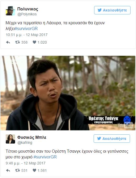Open the Ορέστης Τσάνγκ video image
The image size is (136, 178).
(68, 93)
